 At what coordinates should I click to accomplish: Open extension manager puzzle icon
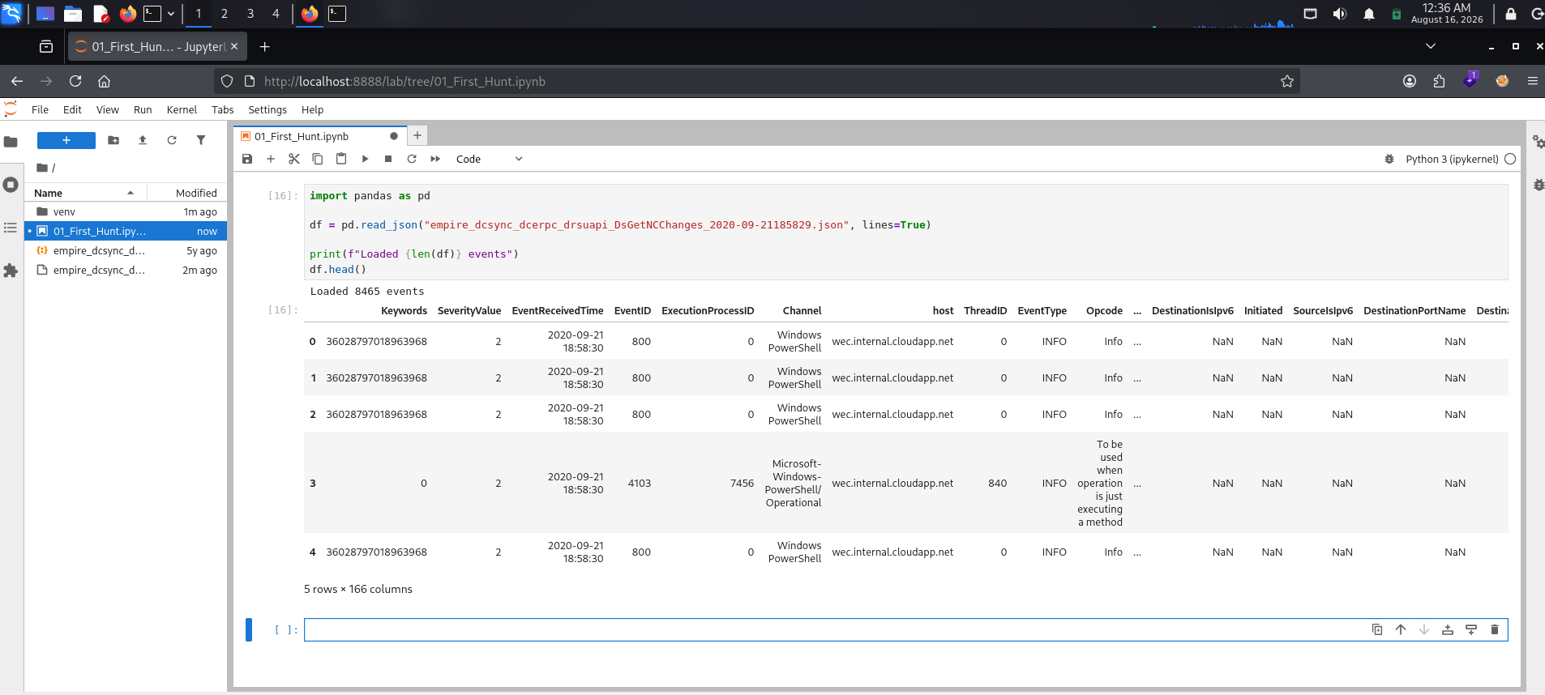tap(11, 271)
